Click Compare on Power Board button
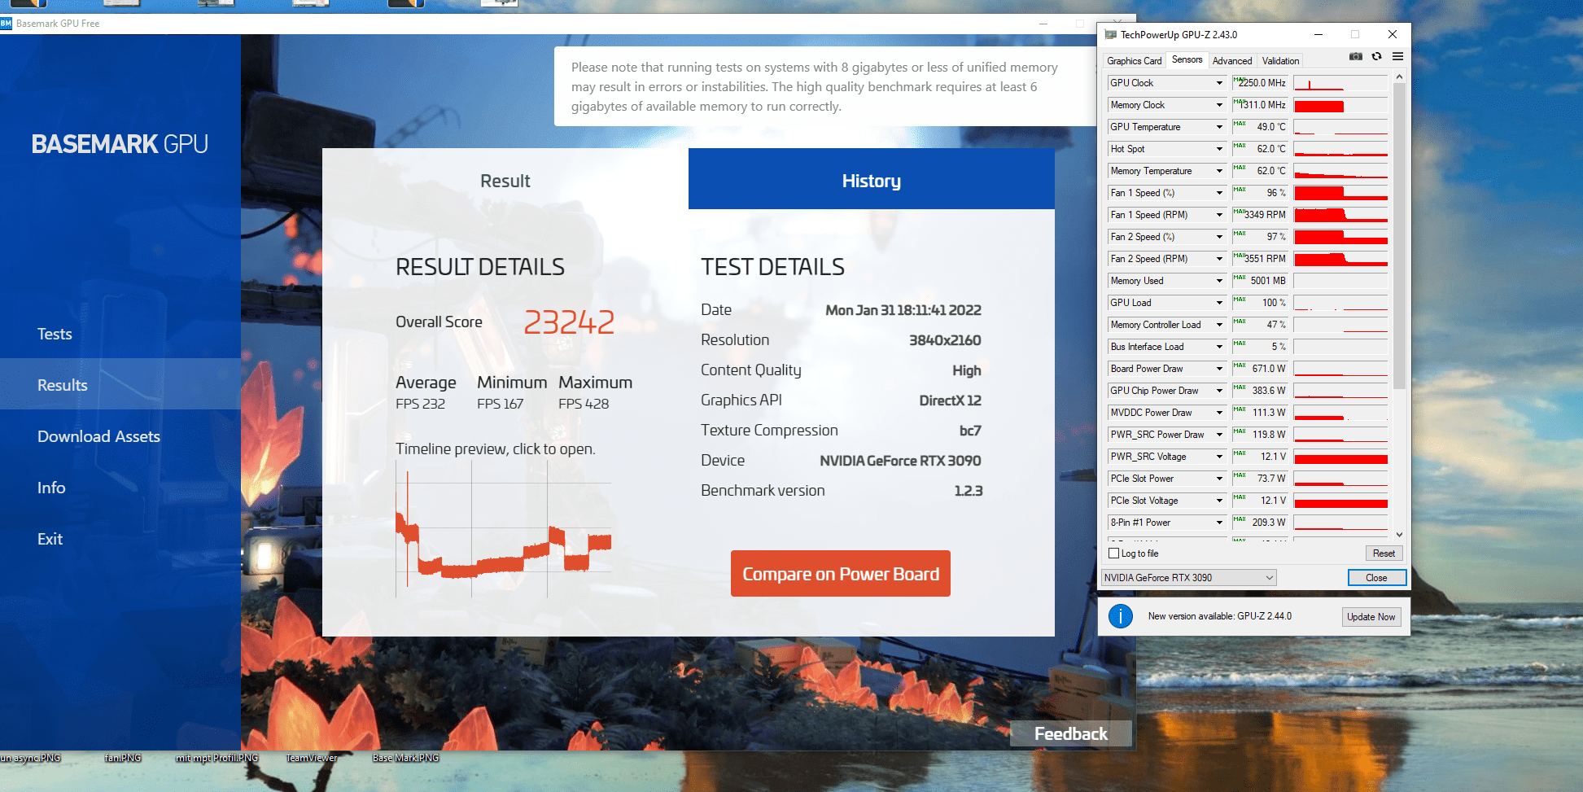This screenshot has height=792, width=1583. (841, 574)
